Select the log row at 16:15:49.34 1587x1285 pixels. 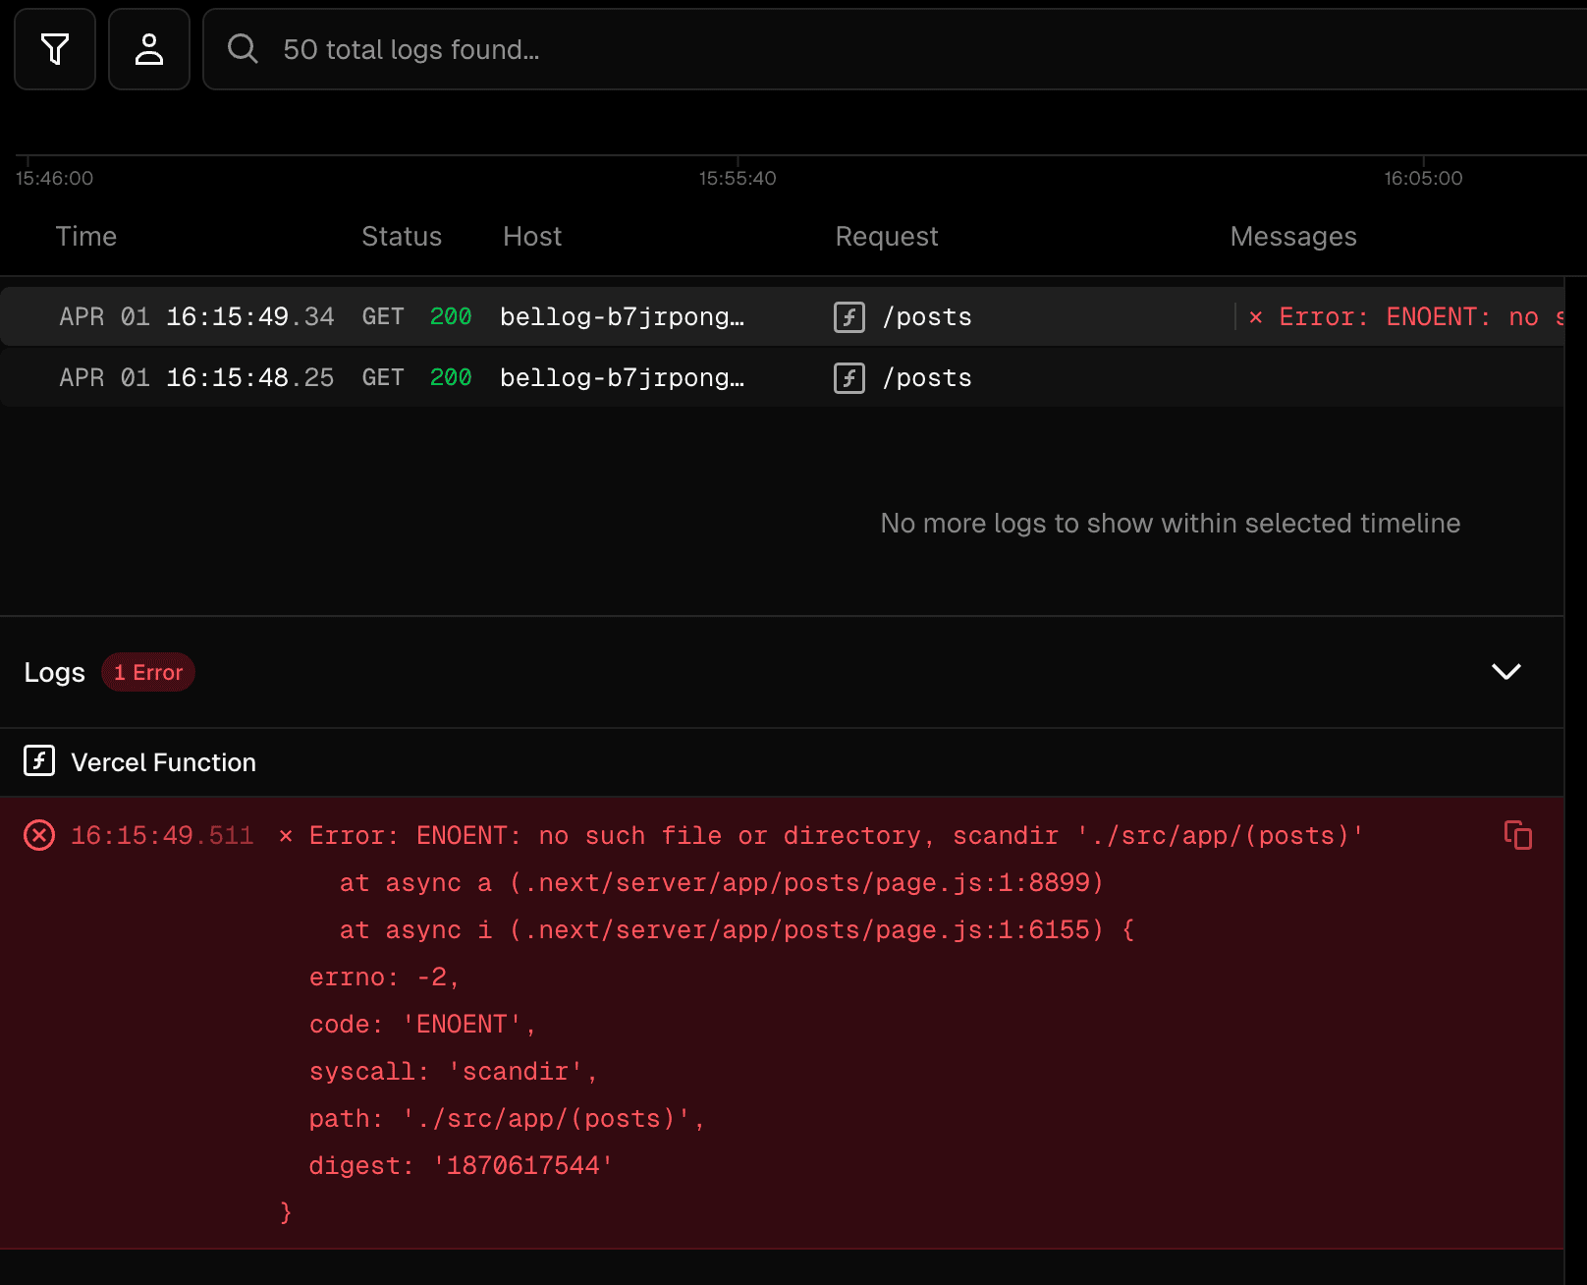click(782, 316)
